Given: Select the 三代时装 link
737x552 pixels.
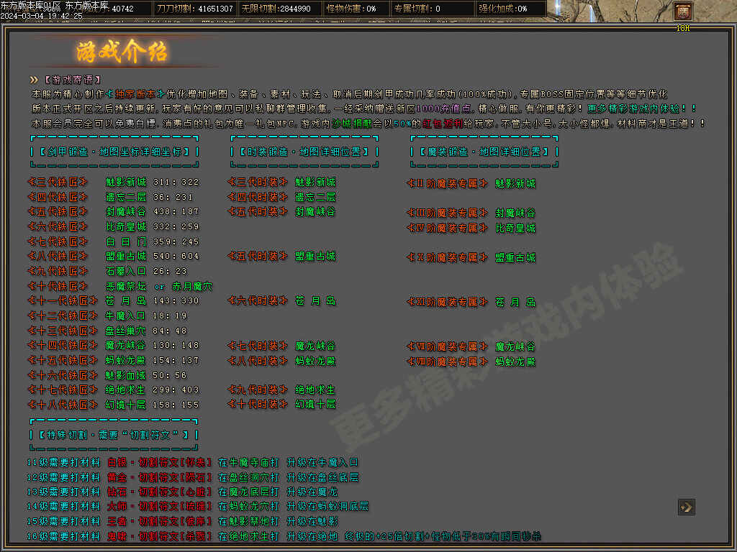Looking at the screenshot, I should tap(257, 182).
